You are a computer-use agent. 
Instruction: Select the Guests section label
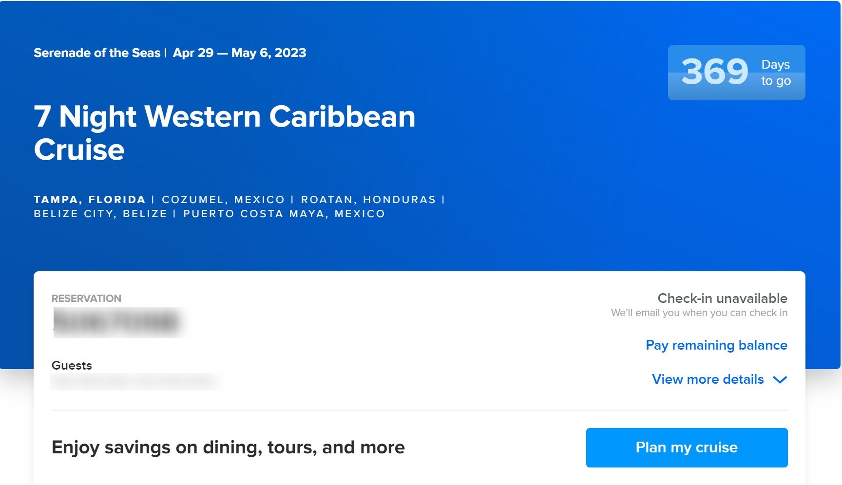click(72, 365)
